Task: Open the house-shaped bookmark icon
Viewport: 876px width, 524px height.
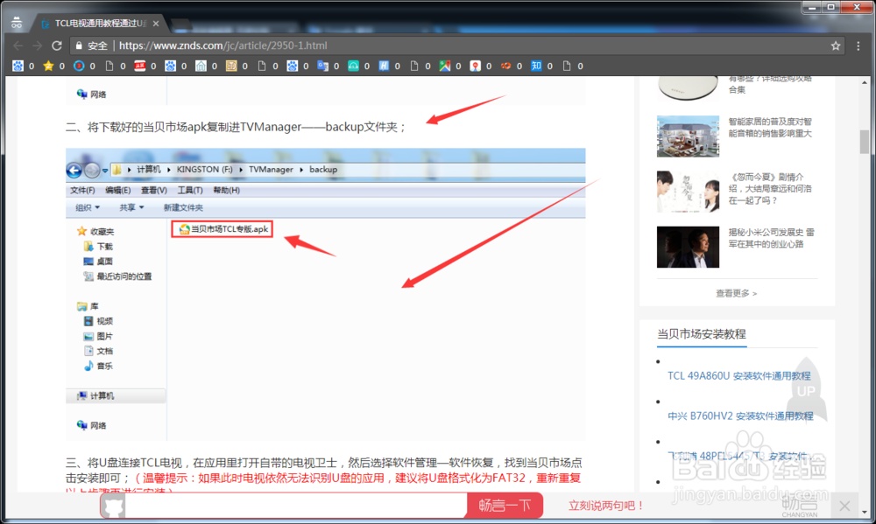Action: (x=201, y=66)
